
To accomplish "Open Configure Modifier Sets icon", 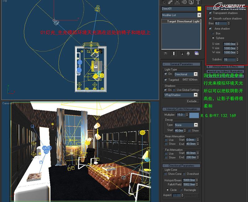I will tap(197, 53).
